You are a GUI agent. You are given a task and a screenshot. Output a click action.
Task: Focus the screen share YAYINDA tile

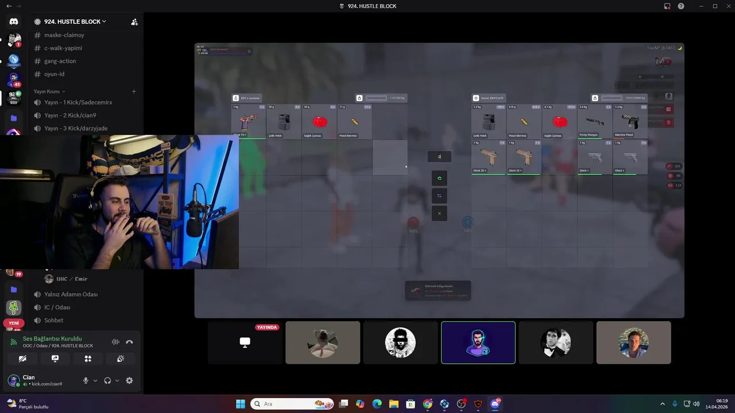tap(245, 342)
